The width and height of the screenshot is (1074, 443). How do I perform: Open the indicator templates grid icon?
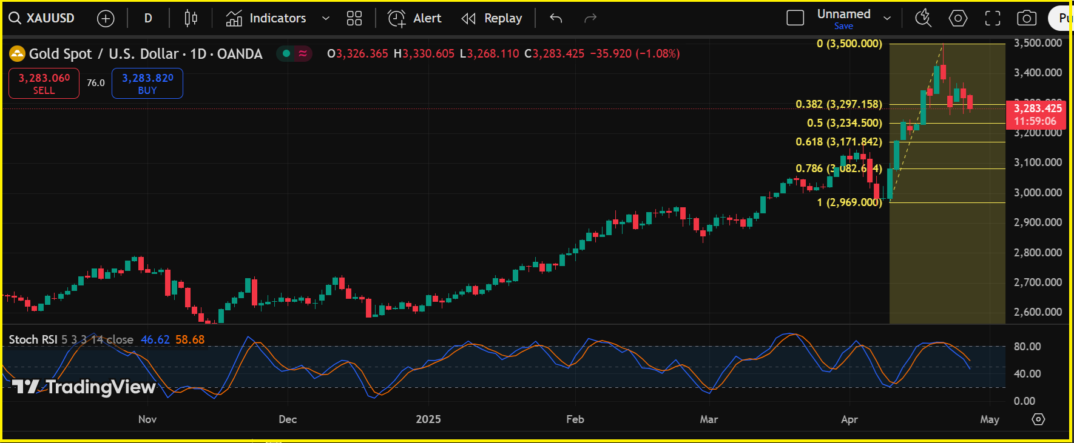354,19
